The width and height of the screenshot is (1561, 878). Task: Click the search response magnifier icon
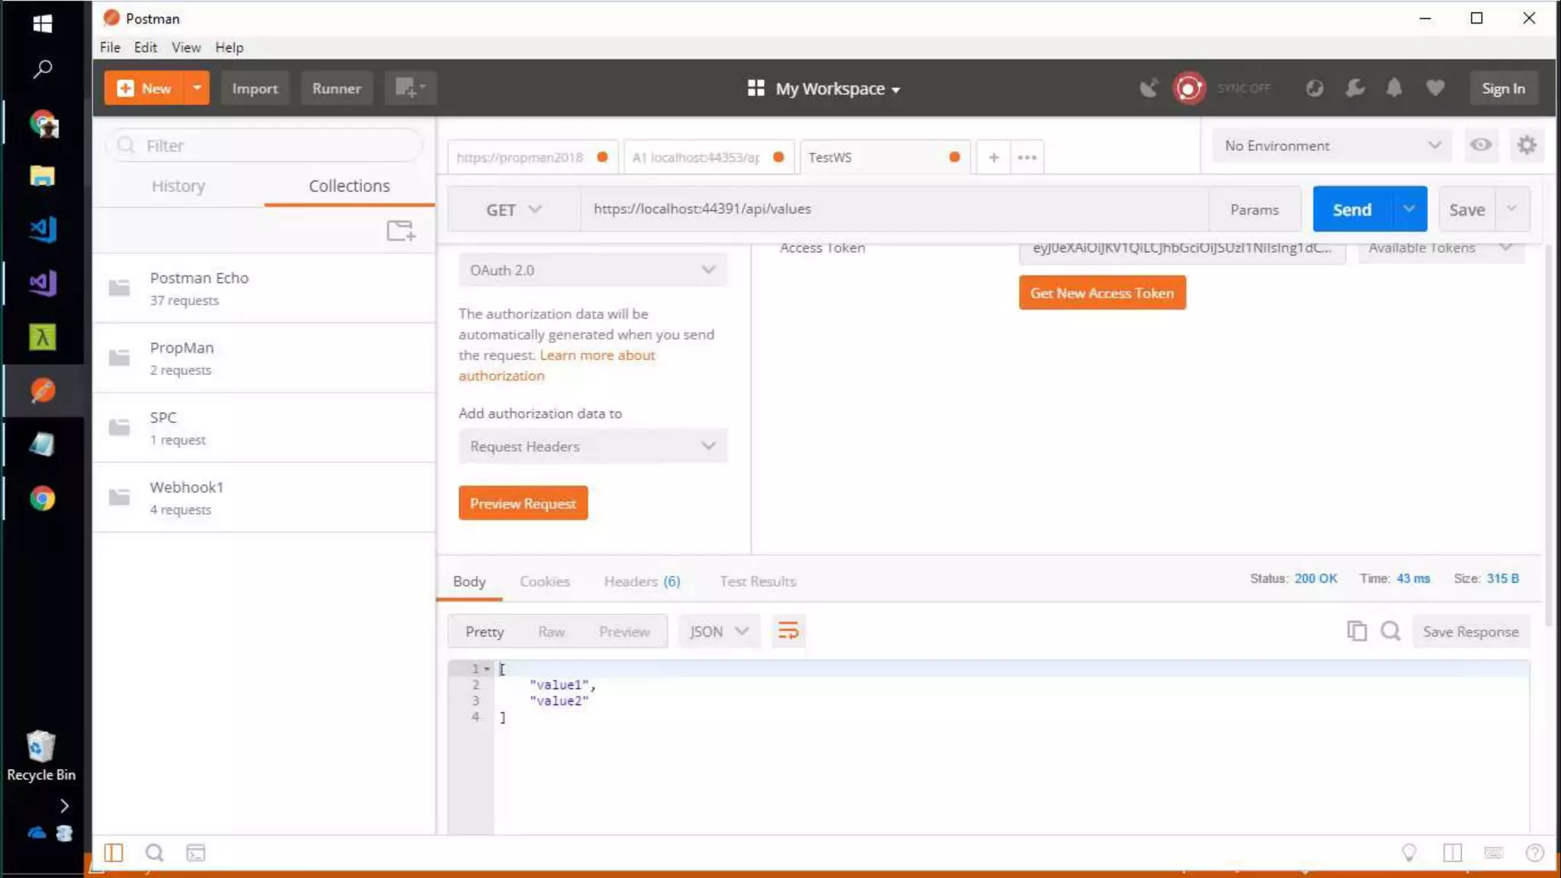pyautogui.click(x=1390, y=631)
